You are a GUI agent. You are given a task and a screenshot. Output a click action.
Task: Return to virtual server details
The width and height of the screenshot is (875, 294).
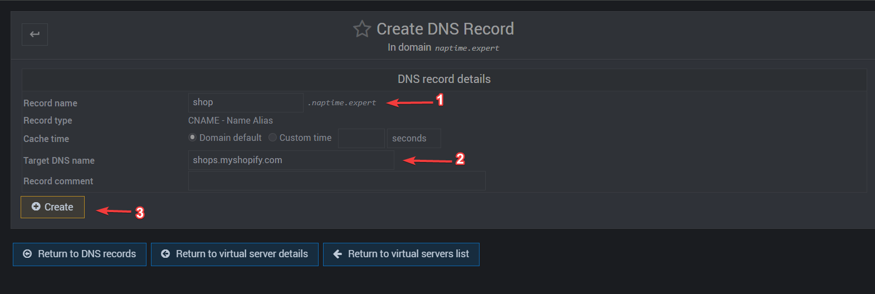click(x=234, y=254)
